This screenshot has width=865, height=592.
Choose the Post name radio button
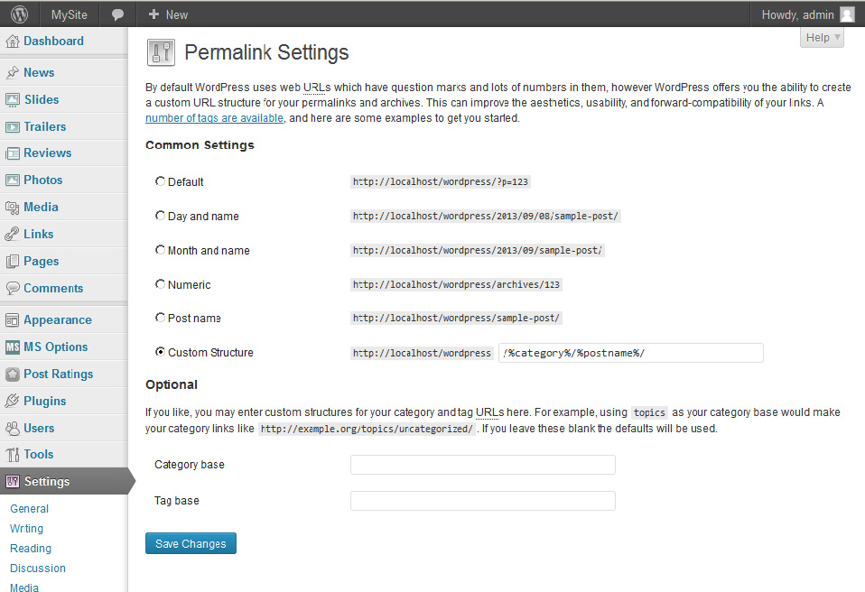[x=161, y=318]
